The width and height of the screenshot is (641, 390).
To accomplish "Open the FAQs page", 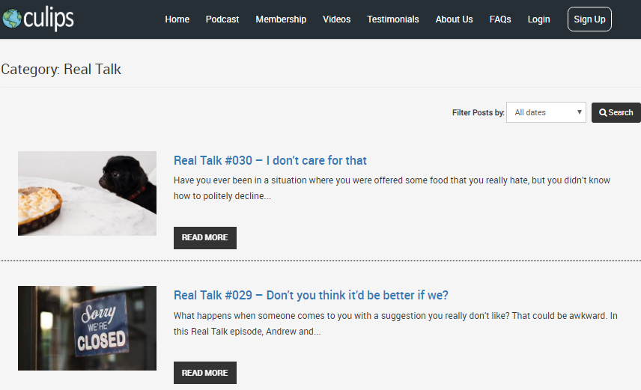I will (500, 19).
